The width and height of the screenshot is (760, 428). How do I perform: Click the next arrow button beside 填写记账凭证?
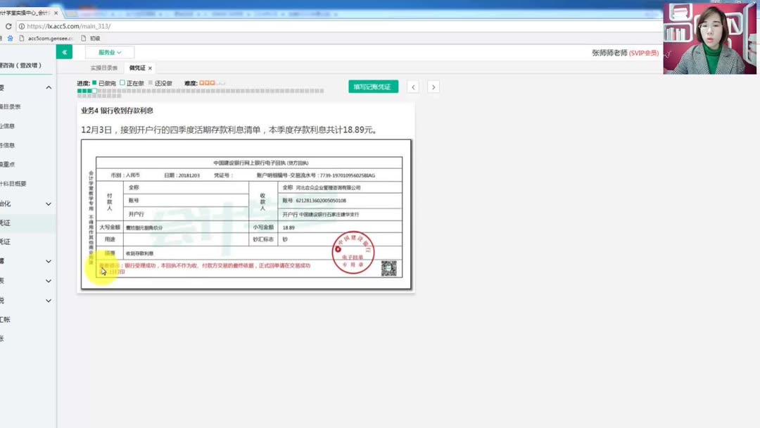[x=433, y=86]
